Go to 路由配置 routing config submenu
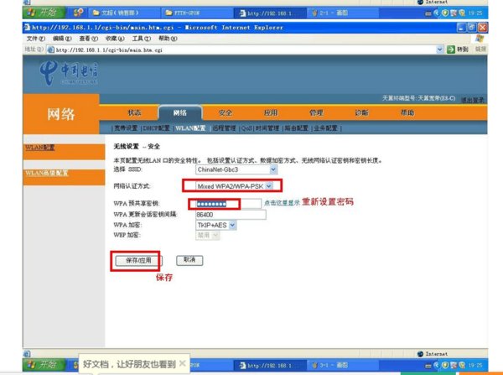 click(296, 128)
